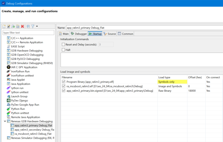This screenshot has height=142, width=223.
Task: Click the PyDev Google App Run icon
Action: point(9,105)
